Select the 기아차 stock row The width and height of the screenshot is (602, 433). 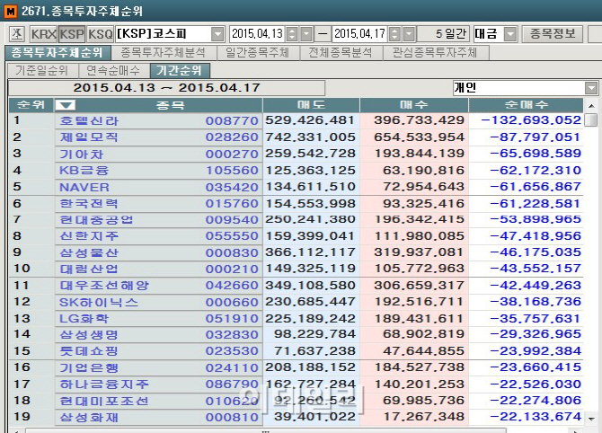tap(296, 154)
